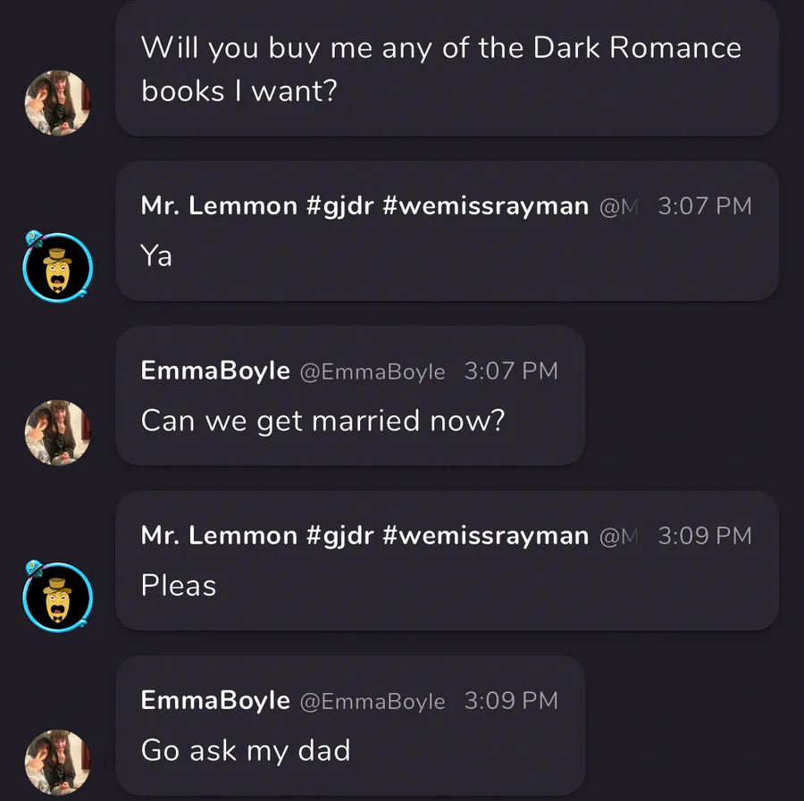Select the "Will you buy me" message bubble

tap(448, 68)
